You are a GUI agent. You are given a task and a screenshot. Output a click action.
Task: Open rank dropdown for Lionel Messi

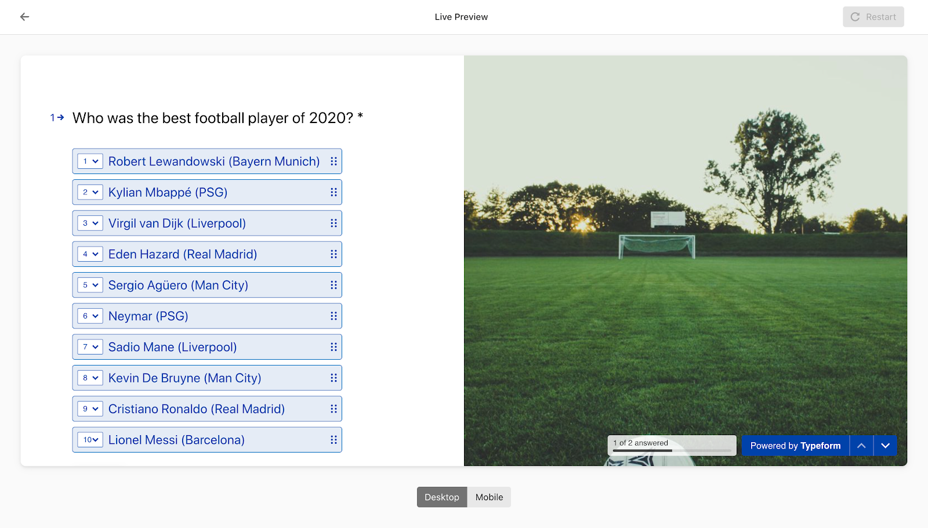pyautogui.click(x=90, y=440)
